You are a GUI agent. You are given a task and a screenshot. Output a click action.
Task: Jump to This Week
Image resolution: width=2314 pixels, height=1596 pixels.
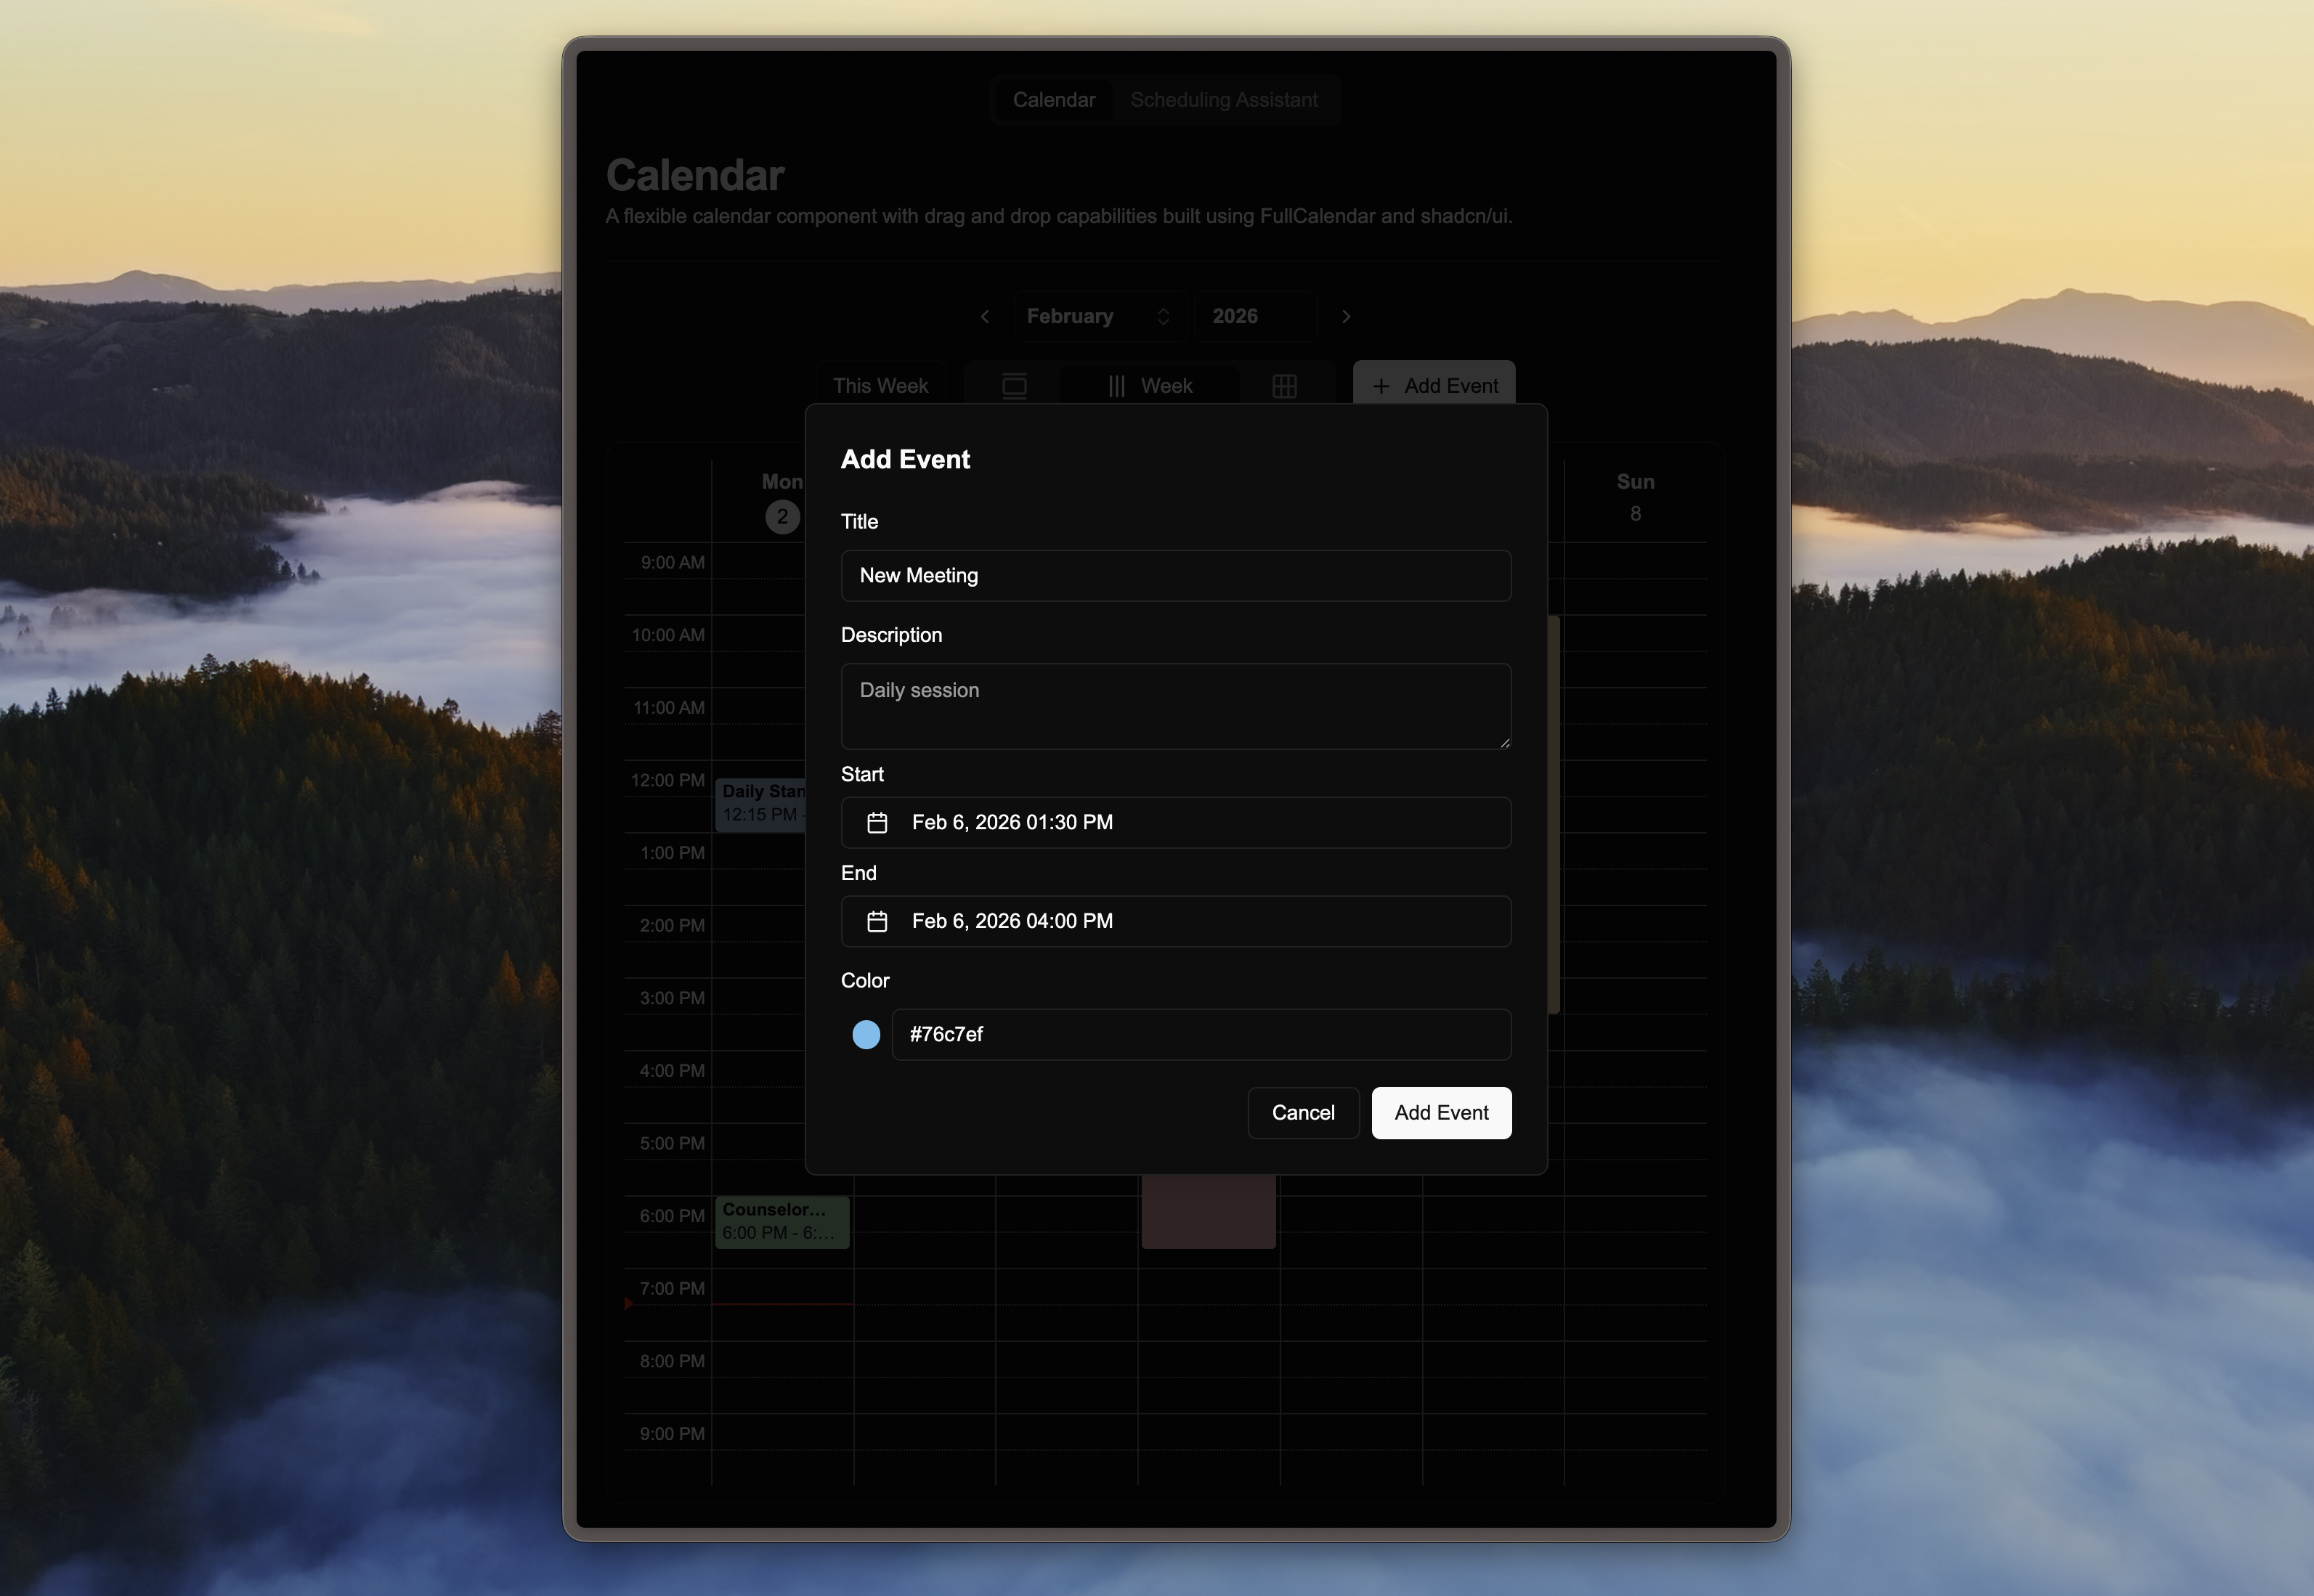point(881,385)
